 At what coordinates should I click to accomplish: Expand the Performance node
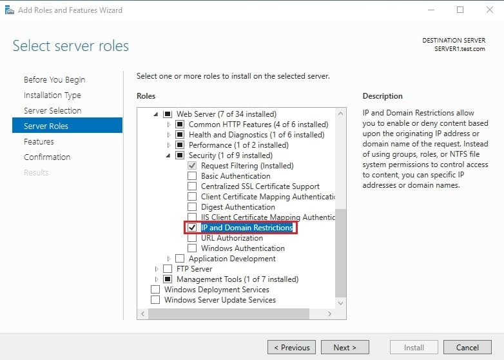168,145
